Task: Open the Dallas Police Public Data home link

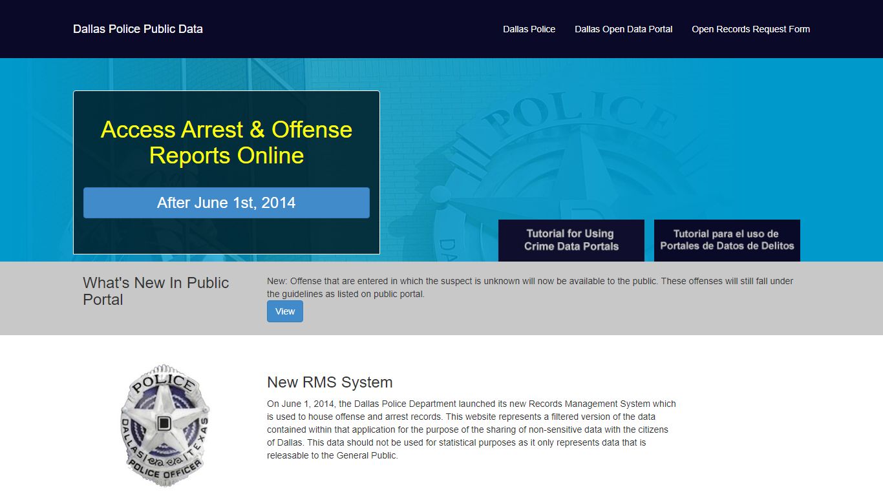Action: pos(138,29)
